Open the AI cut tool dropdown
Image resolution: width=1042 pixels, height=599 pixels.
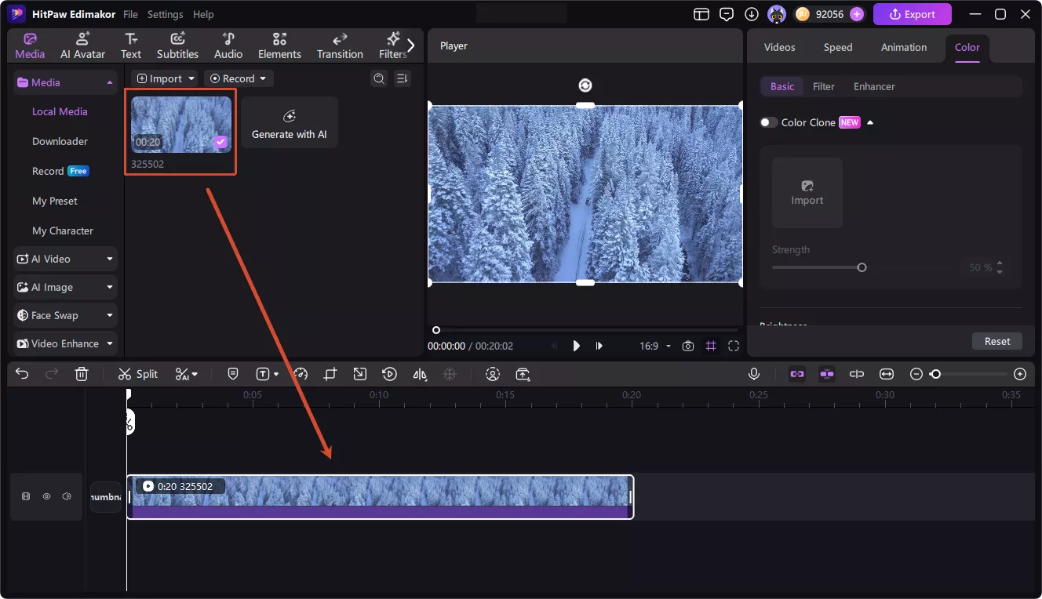(x=187, y=374)
